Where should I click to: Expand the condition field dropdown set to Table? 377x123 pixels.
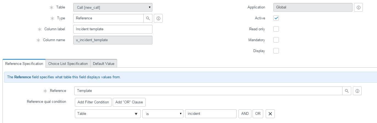107,114
